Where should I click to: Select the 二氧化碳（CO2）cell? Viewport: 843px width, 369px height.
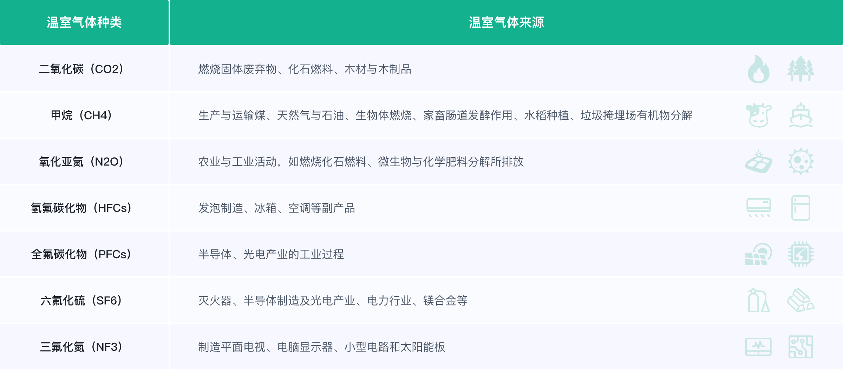tap(84, 69)
